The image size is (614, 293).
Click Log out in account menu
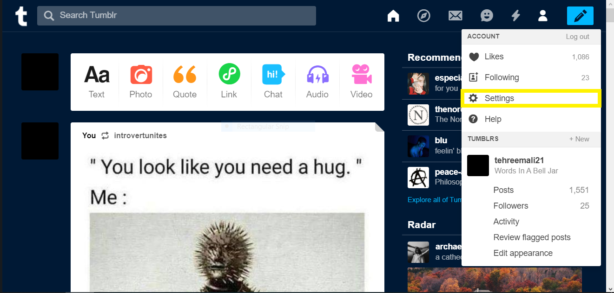pyautogui.click(x=577, y=37)
